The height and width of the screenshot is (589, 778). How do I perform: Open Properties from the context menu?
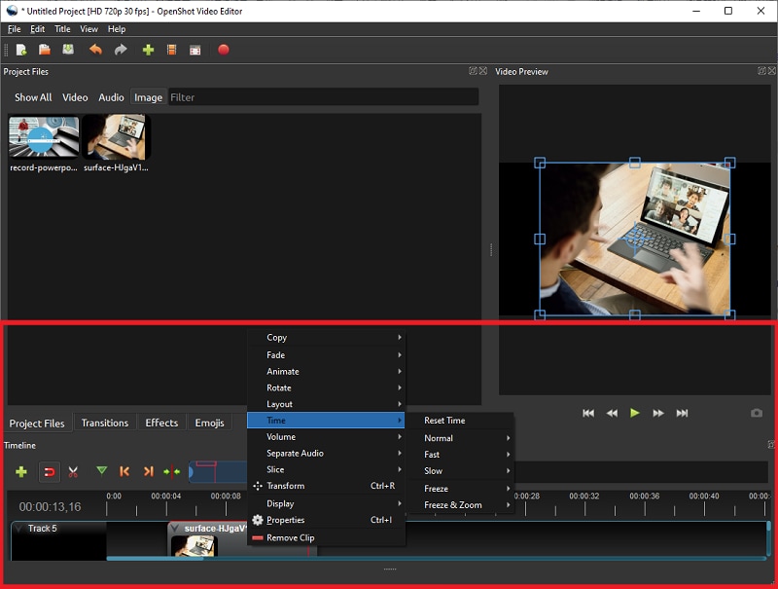coord(285,520)
